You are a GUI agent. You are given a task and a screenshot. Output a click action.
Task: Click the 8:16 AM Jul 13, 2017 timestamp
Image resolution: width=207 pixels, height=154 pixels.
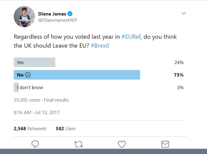(x=36, y=112)
